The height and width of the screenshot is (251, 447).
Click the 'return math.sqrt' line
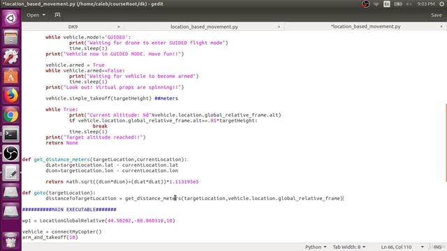click(x=122, y=182)
